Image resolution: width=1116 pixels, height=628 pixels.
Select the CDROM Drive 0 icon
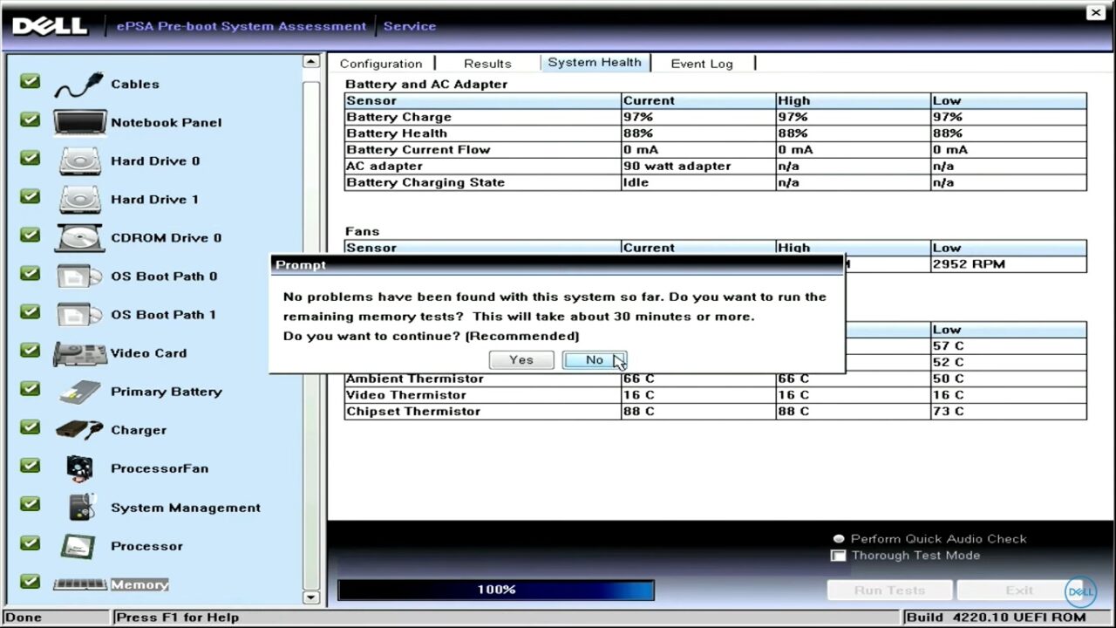(79, 238)
